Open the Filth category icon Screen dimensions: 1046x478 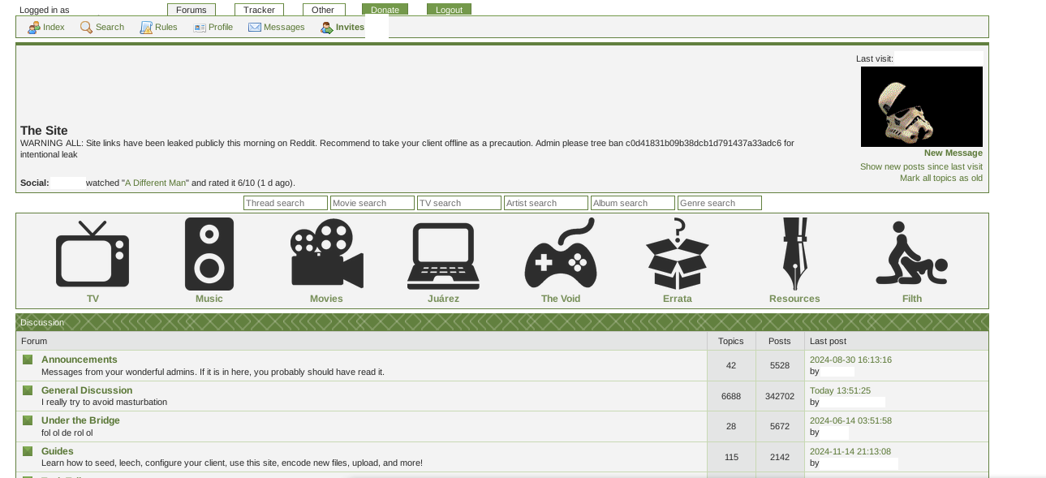click(x=912, y=253)
